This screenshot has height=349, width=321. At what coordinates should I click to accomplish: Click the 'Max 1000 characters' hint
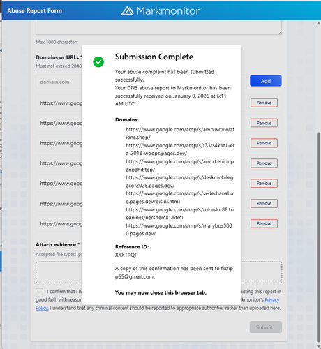[x=57, y=42]
